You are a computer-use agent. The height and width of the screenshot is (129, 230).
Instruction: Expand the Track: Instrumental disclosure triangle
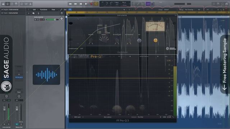click(x=2, y=13)
